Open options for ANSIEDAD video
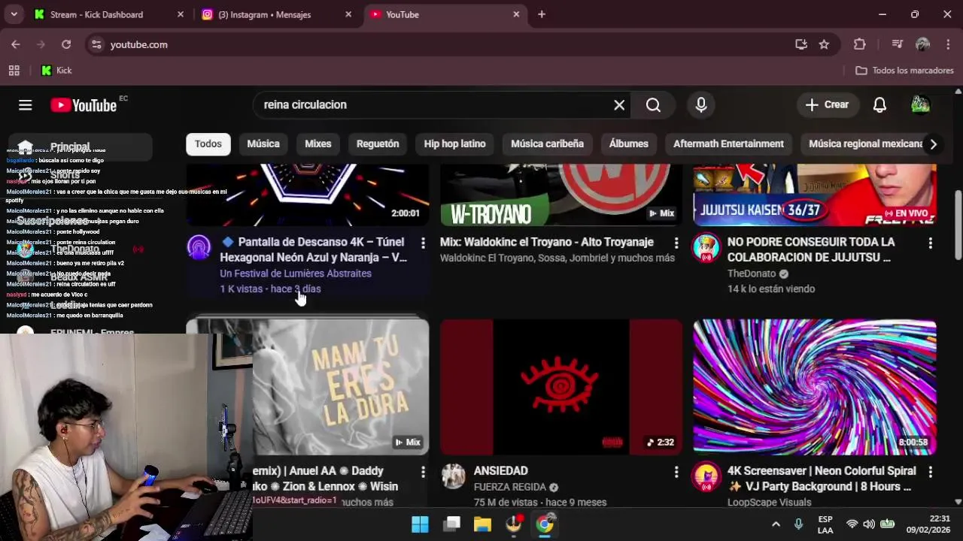The width and height of the screenshot is (963, 541). coord(676,472)
